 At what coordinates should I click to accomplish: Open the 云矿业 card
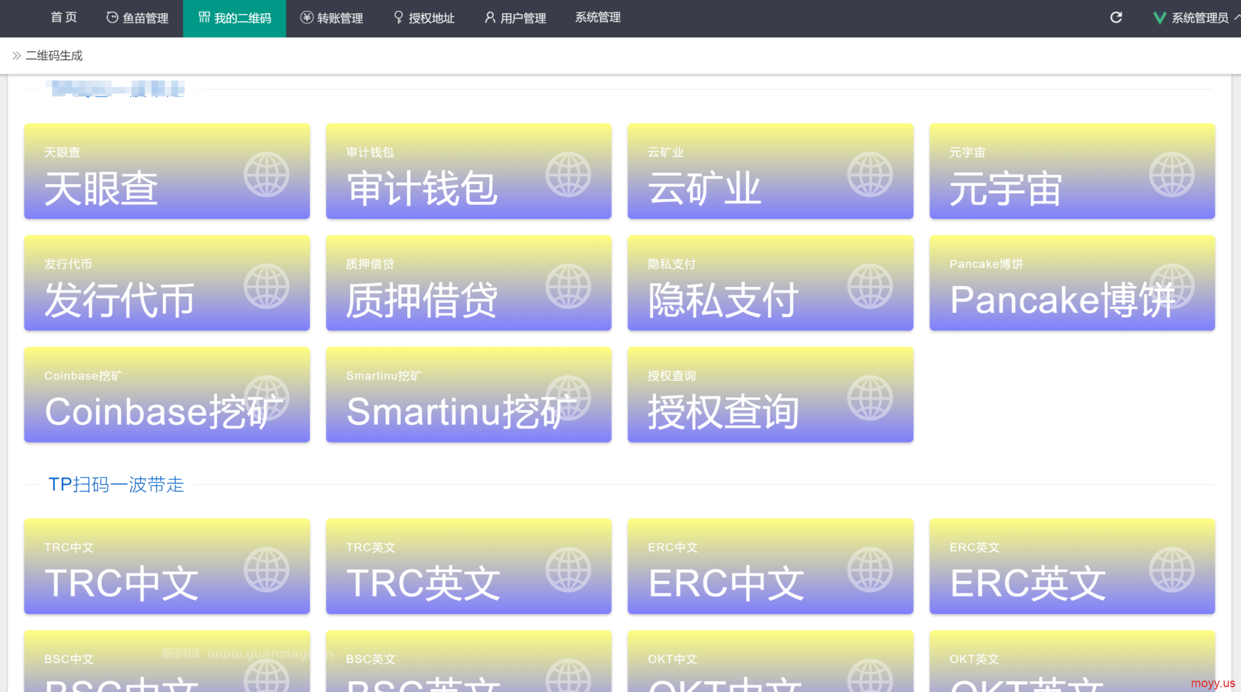771,171
